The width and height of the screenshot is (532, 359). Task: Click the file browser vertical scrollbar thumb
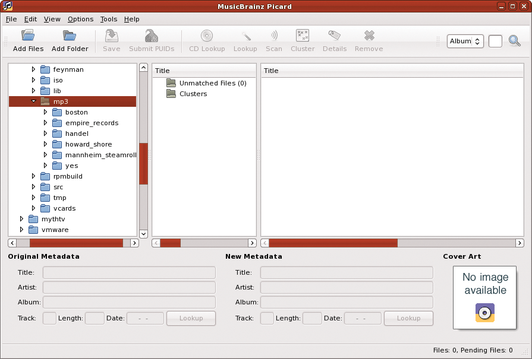[143, 164]
